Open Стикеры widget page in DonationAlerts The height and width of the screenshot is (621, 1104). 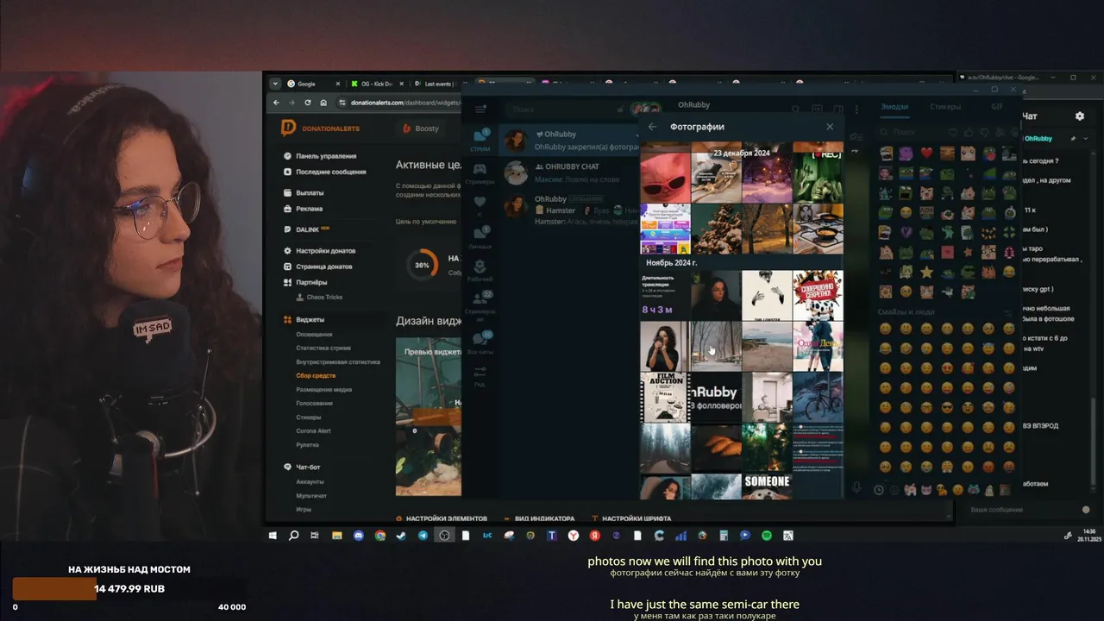point(309,417)
